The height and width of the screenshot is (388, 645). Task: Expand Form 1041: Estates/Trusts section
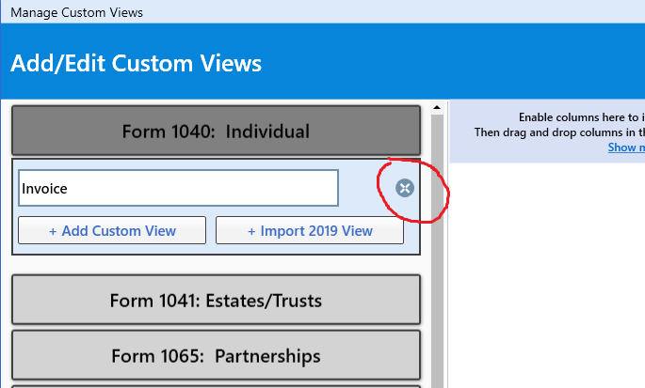(x=216, y=301)
